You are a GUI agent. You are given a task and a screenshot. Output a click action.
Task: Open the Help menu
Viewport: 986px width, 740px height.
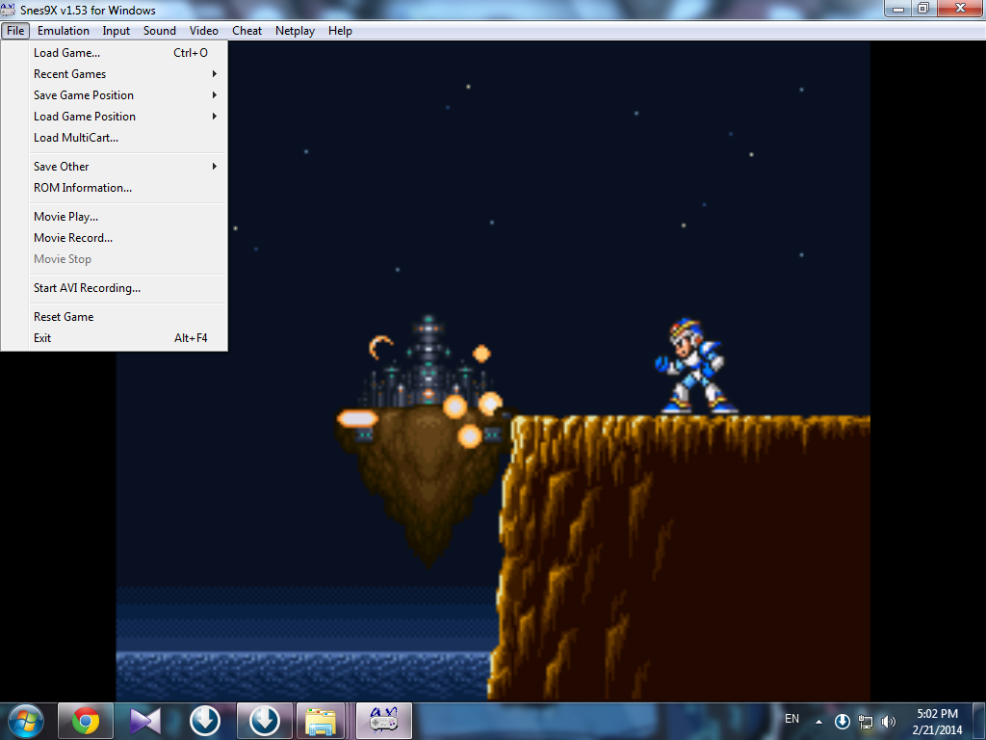coord(340,31)
